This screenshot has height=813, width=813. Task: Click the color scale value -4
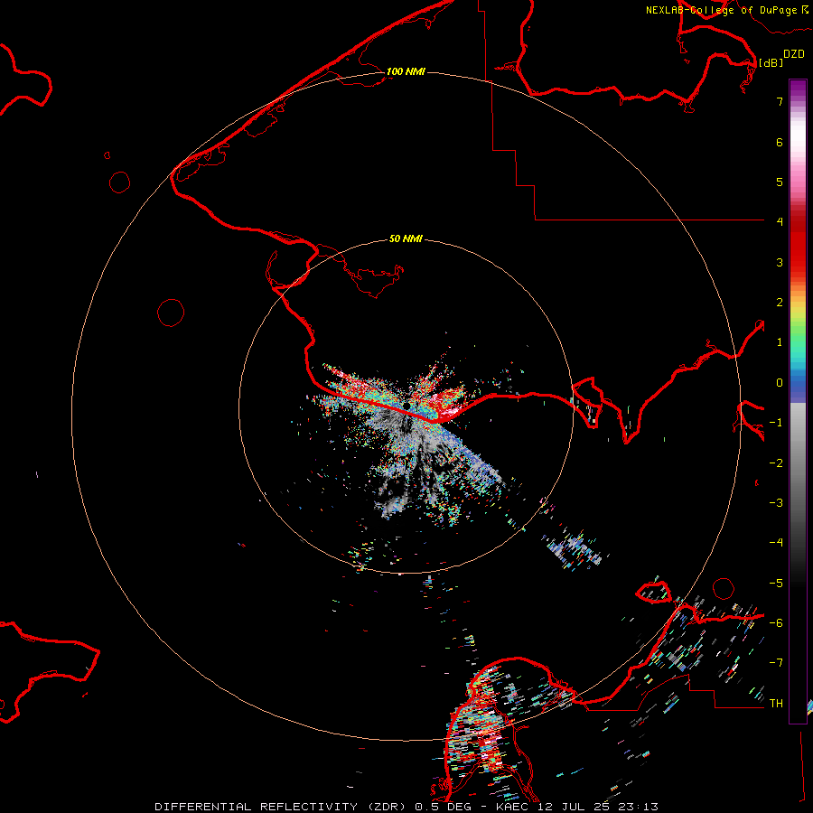pos(776,543)
